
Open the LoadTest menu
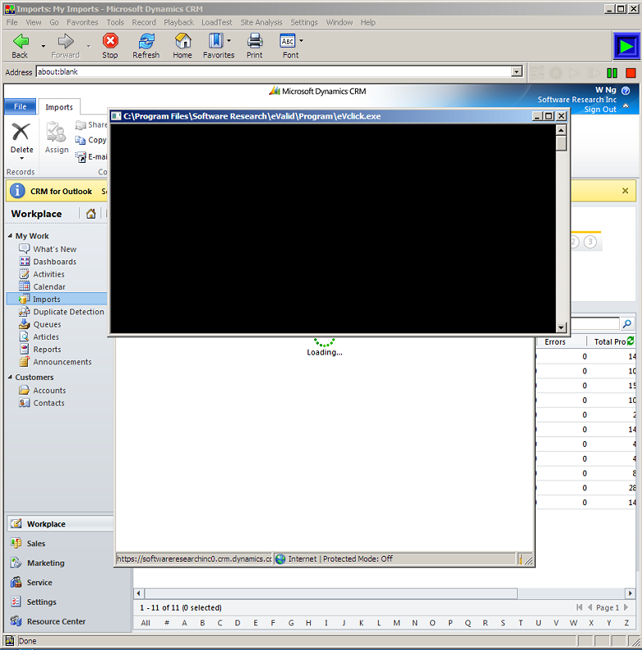click(217, 22)
